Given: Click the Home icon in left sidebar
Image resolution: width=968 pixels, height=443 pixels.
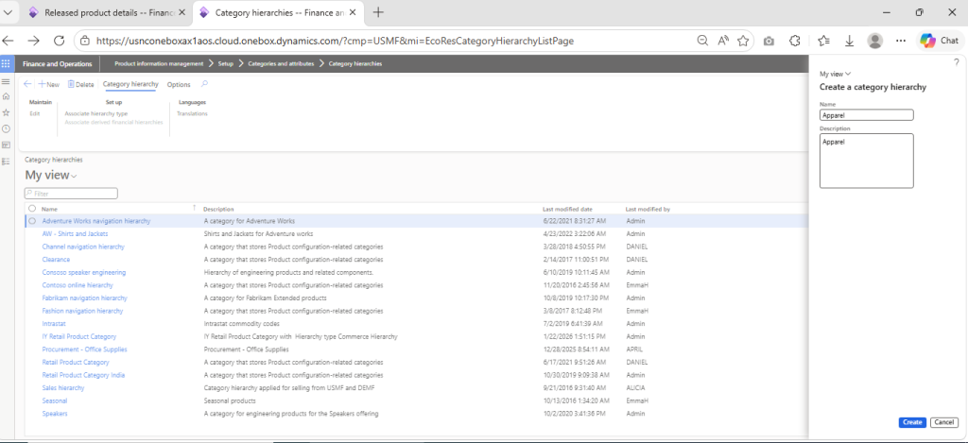Looking at the screenshot, I should click(x=7, y=96).
